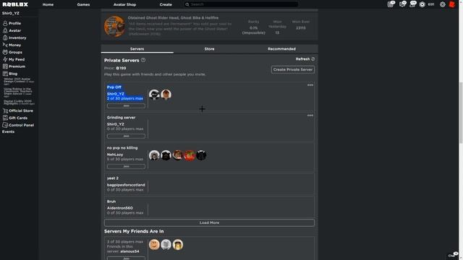Click the first player avatar in Pvp Off server
Viewport: 463px width, 260px height.
tap(154, 95)
